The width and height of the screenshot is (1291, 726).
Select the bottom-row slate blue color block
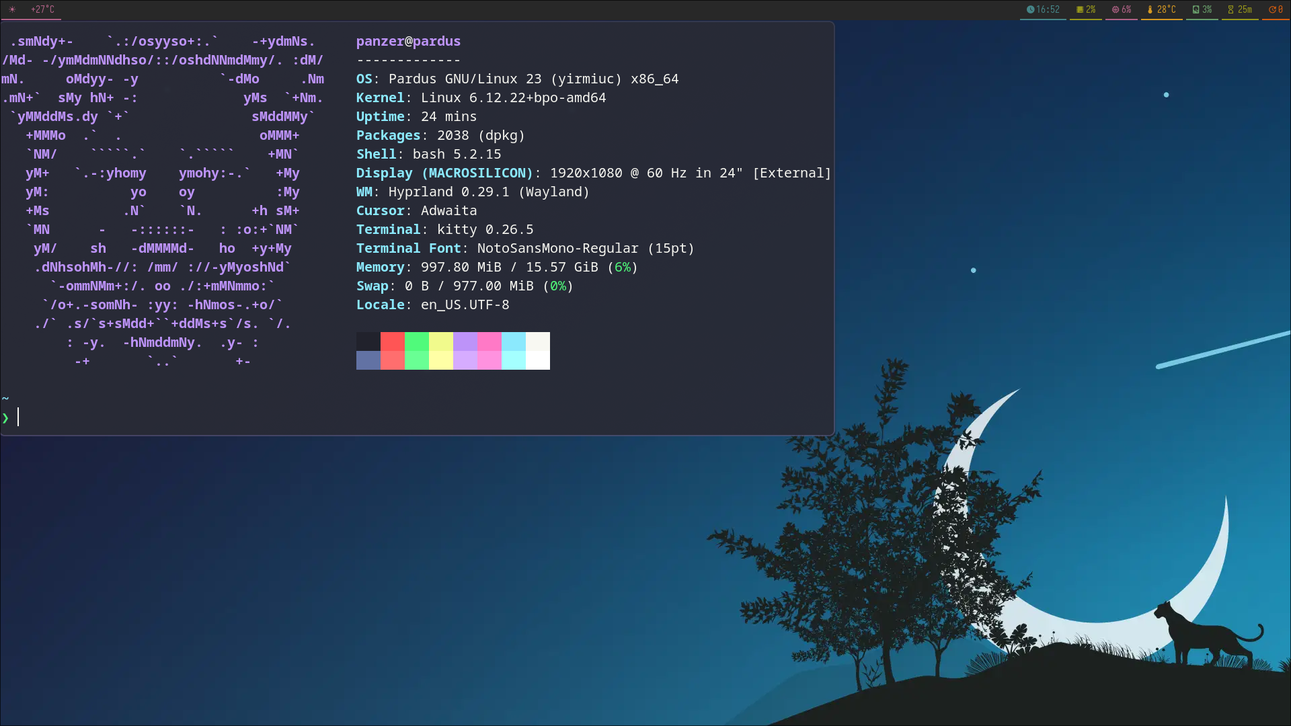[368, 360]
